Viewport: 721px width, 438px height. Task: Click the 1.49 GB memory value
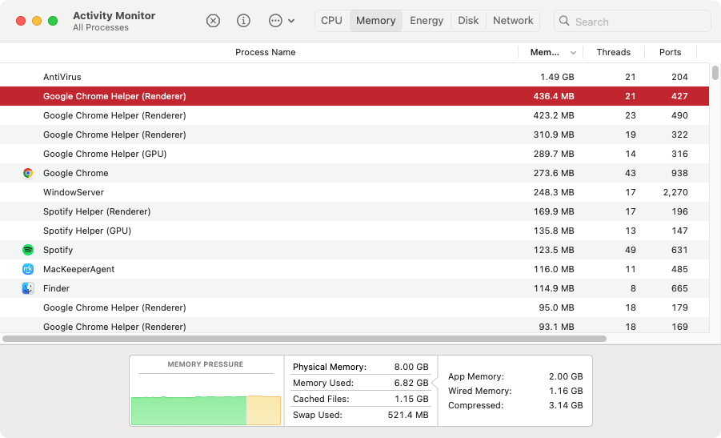[557, 77]
